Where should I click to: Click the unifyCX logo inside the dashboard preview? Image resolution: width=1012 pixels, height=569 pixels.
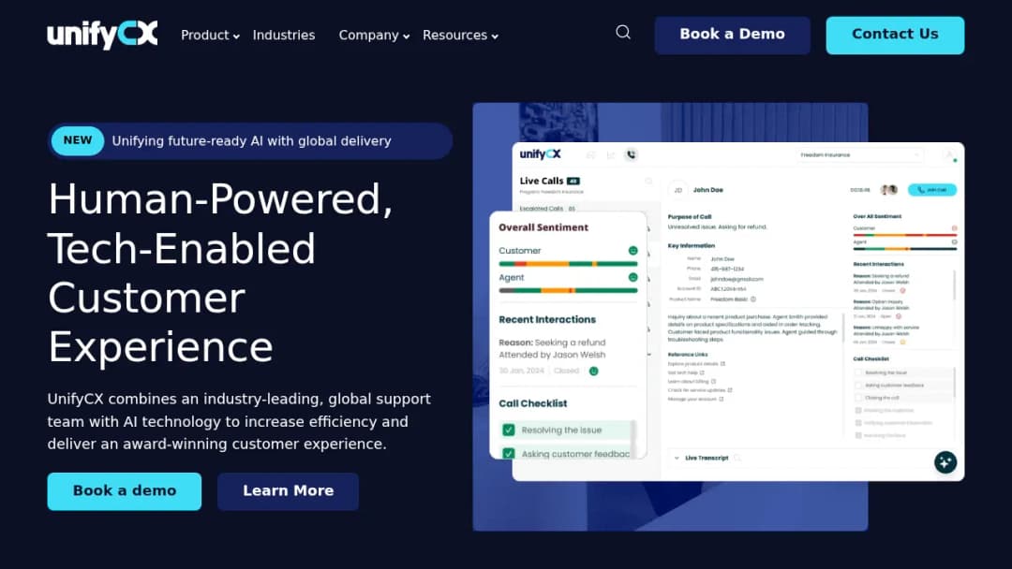point(541,154)
